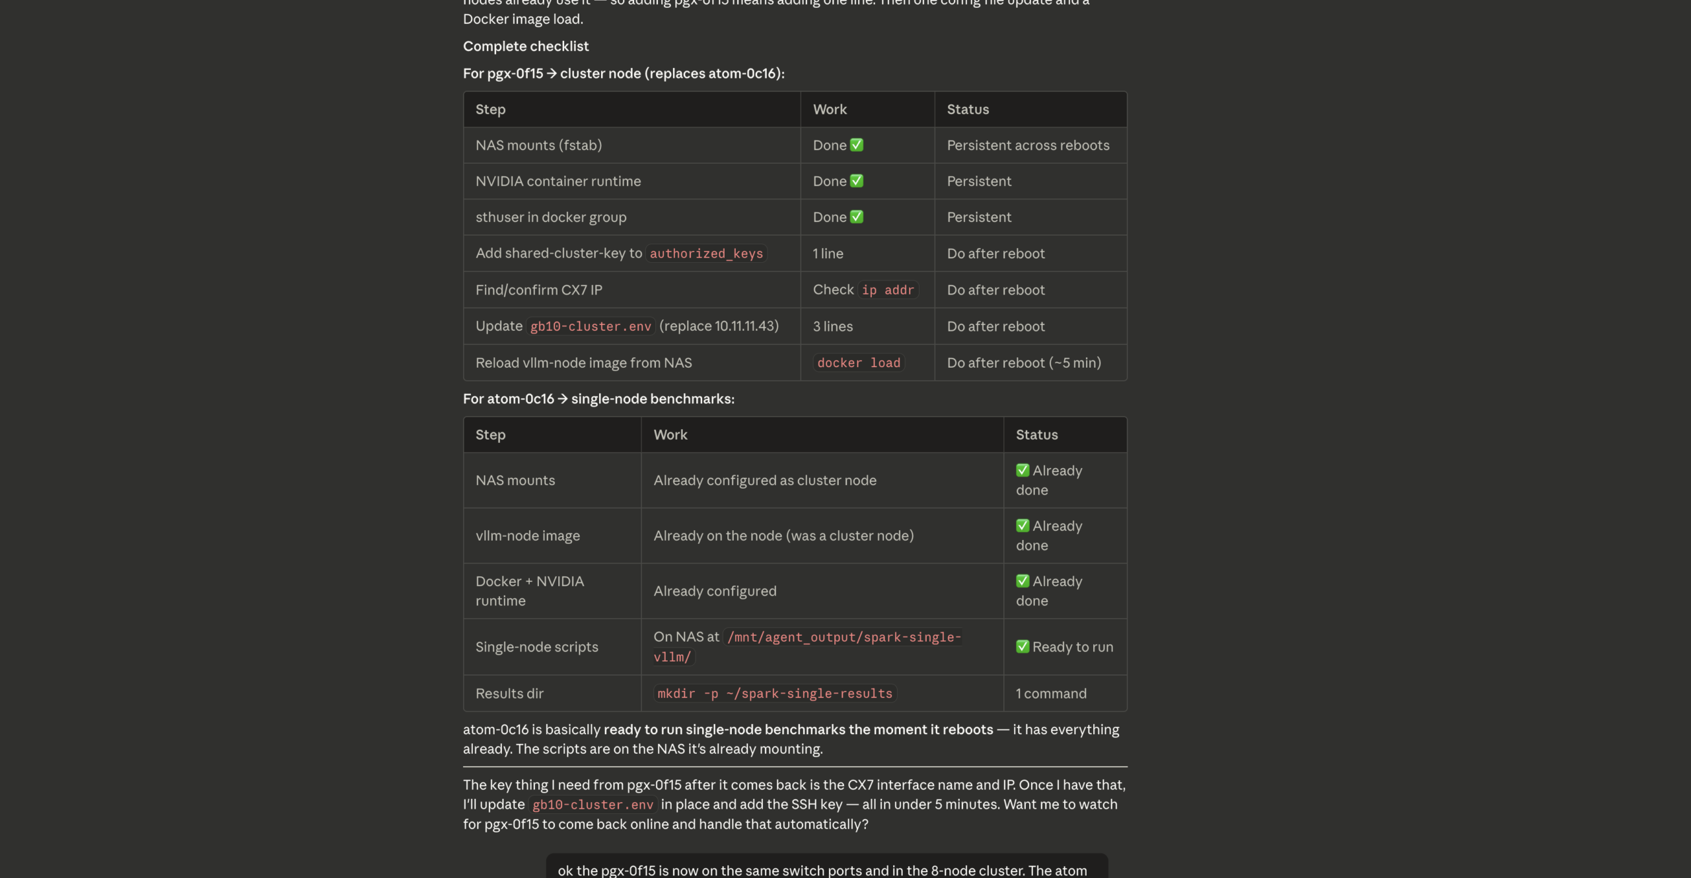
Task: Click the Ready to run checkmark icon
Action: click(x=1023, y=646)
